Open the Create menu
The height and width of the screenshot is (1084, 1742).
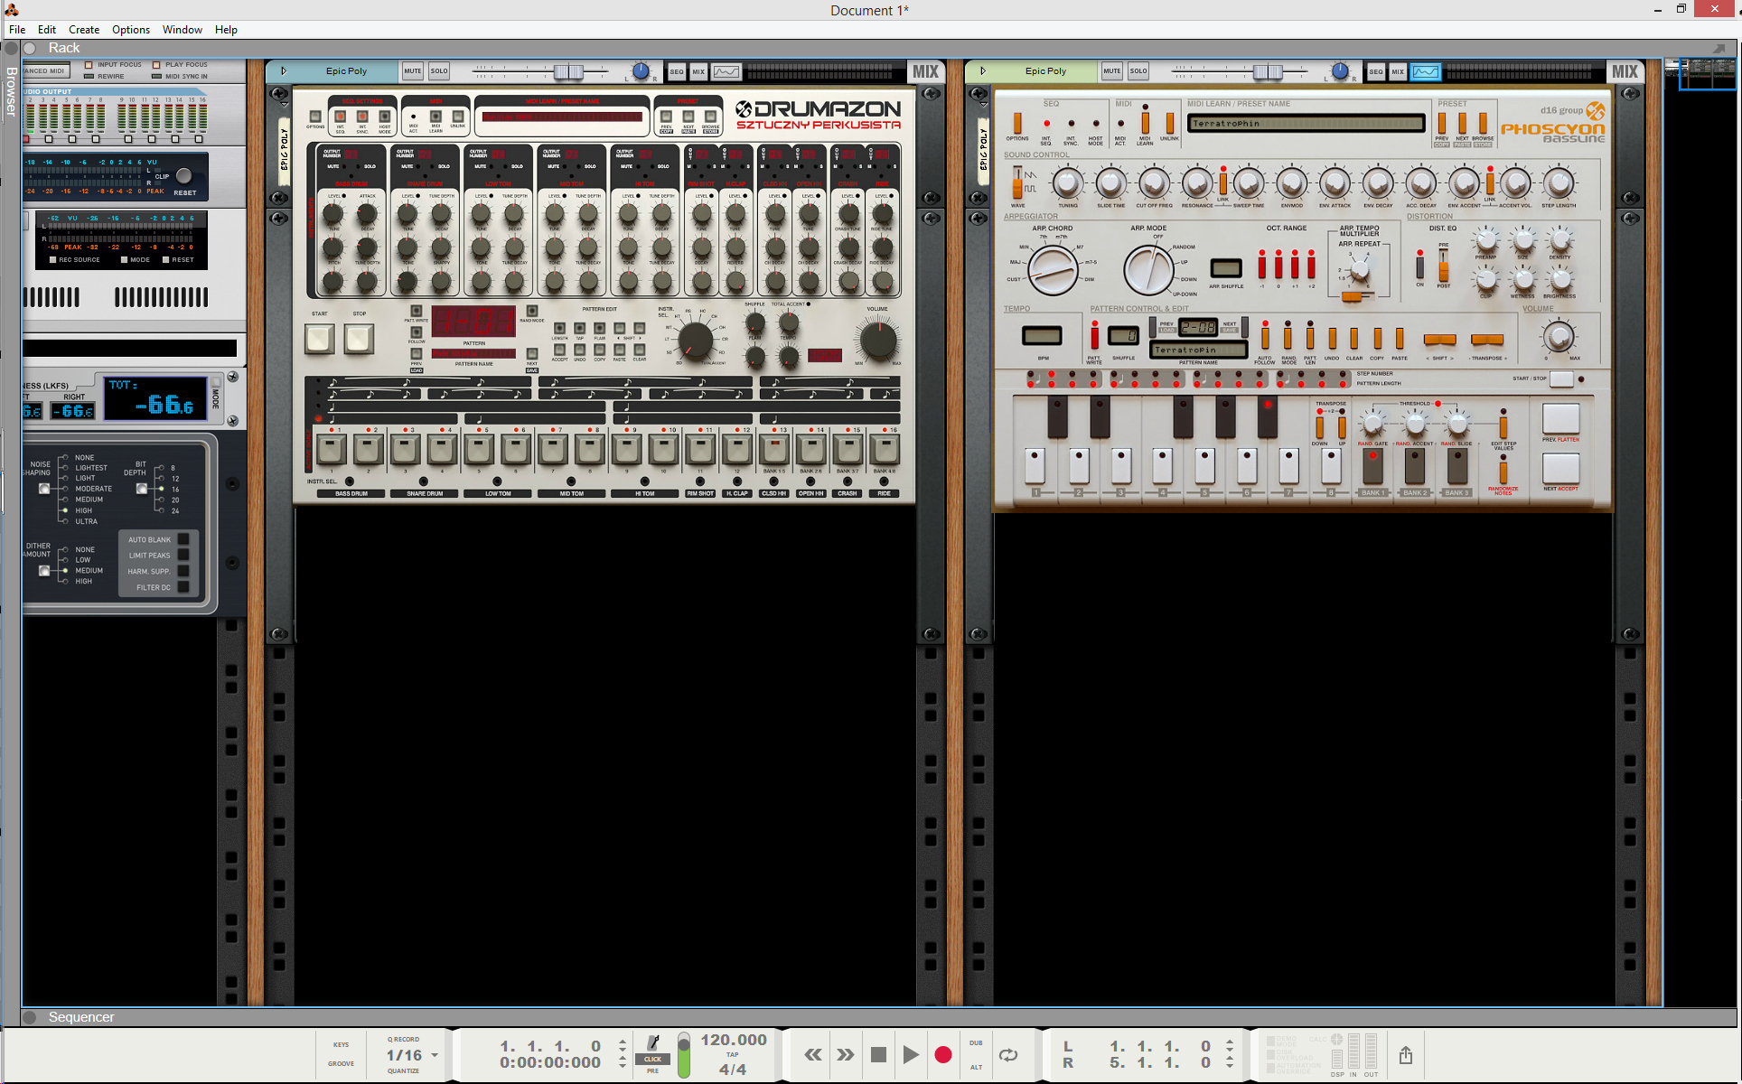(x=84, y=30)
